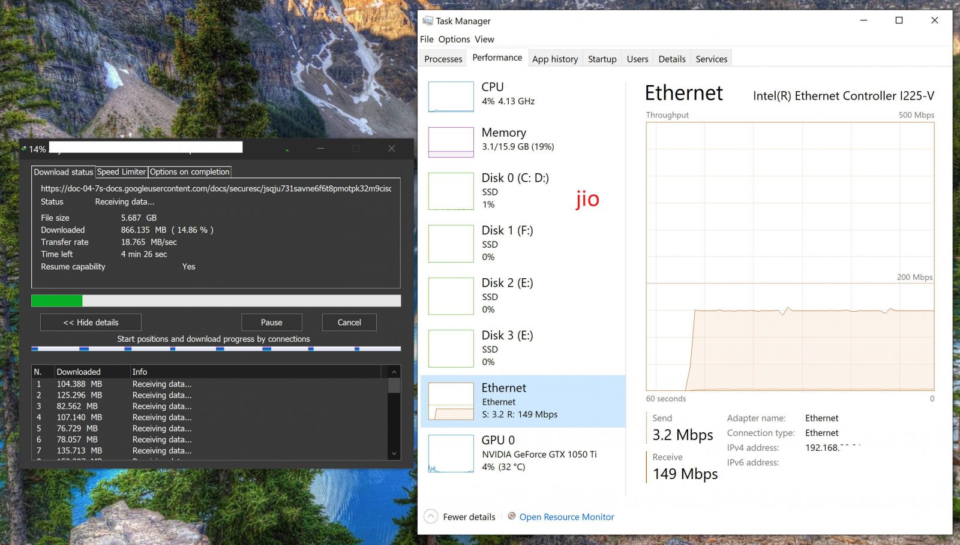
Task: Switch to the App history tab
Action: click(555, 59)
